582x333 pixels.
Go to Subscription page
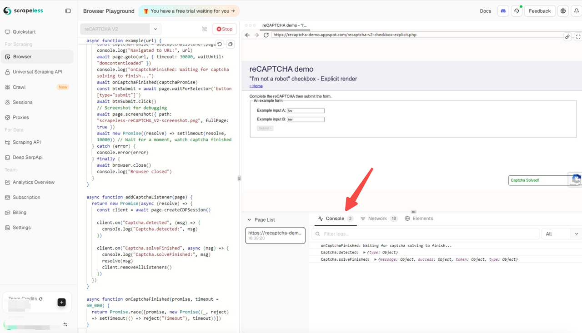click(26, 197)
